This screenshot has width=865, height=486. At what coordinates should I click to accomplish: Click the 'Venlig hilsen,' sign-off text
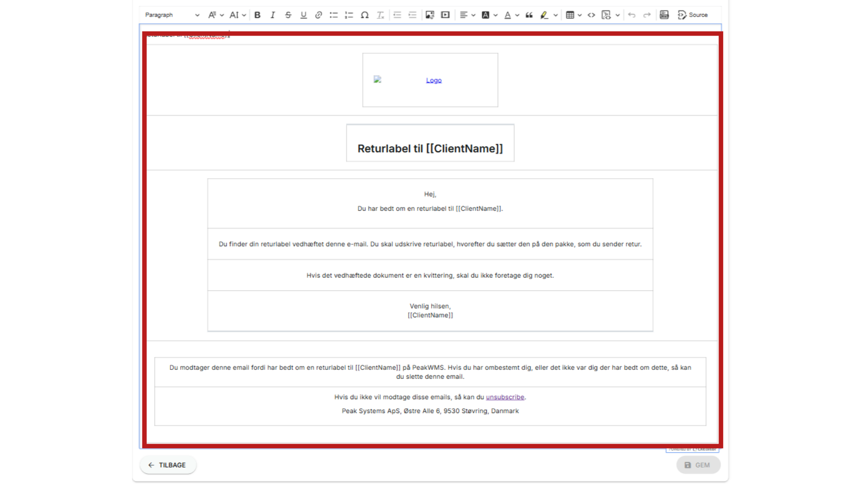click(430, 306)
